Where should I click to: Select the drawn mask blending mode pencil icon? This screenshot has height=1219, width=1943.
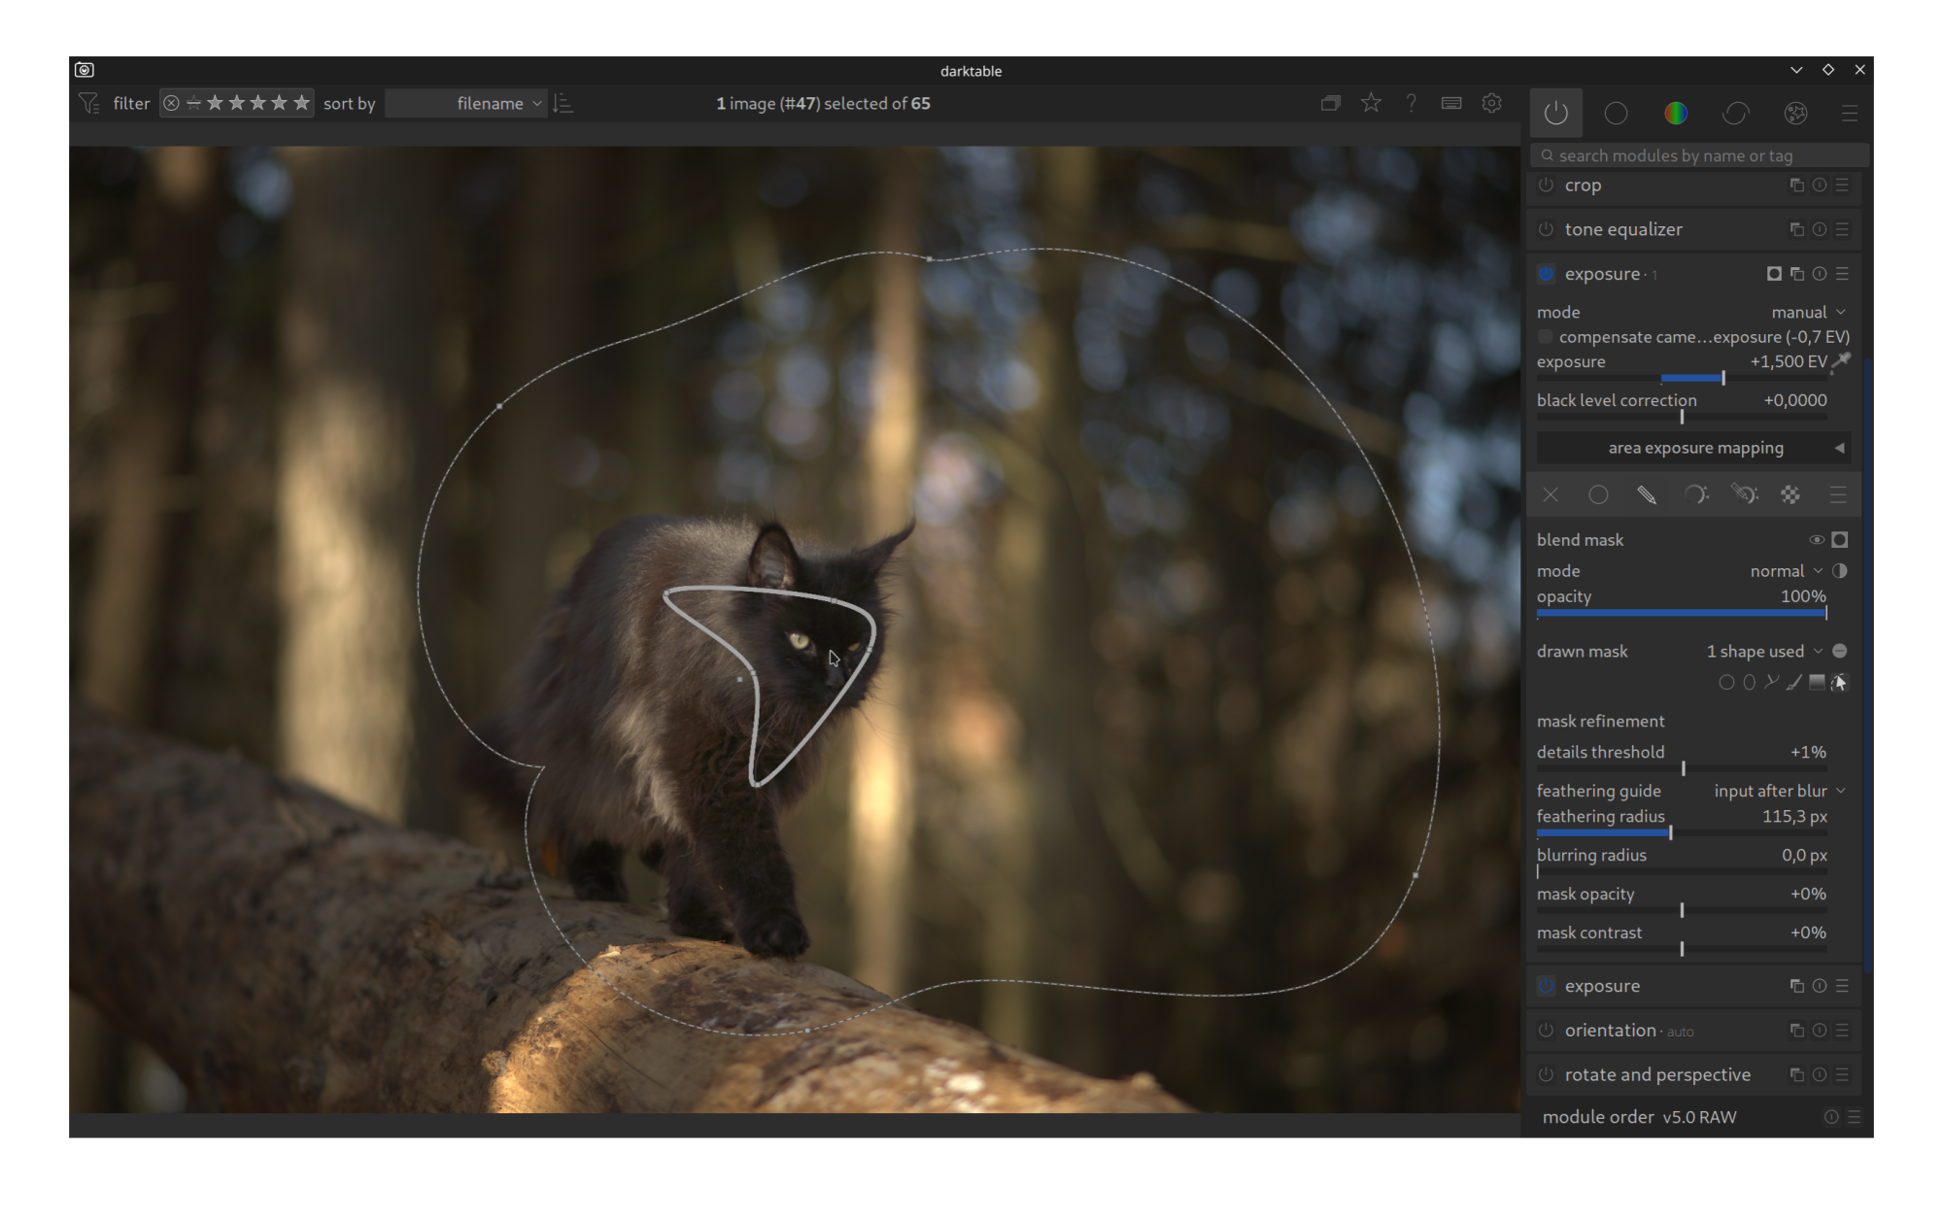(x=1646, y=495)
